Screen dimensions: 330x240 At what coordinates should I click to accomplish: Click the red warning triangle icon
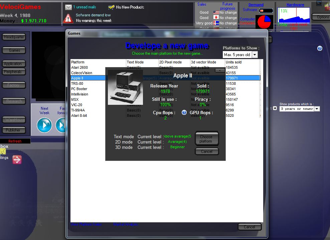[x=68, y=18]
